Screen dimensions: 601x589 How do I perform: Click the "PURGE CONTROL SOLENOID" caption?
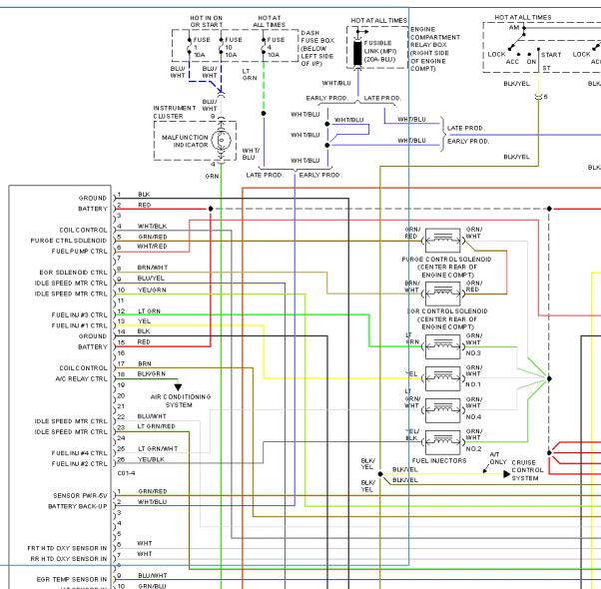pyautogui.click(x=446, y=268)
